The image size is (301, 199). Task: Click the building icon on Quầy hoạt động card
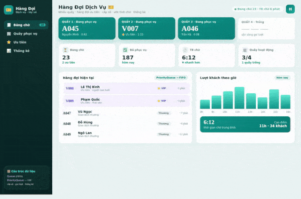point(245,50)
